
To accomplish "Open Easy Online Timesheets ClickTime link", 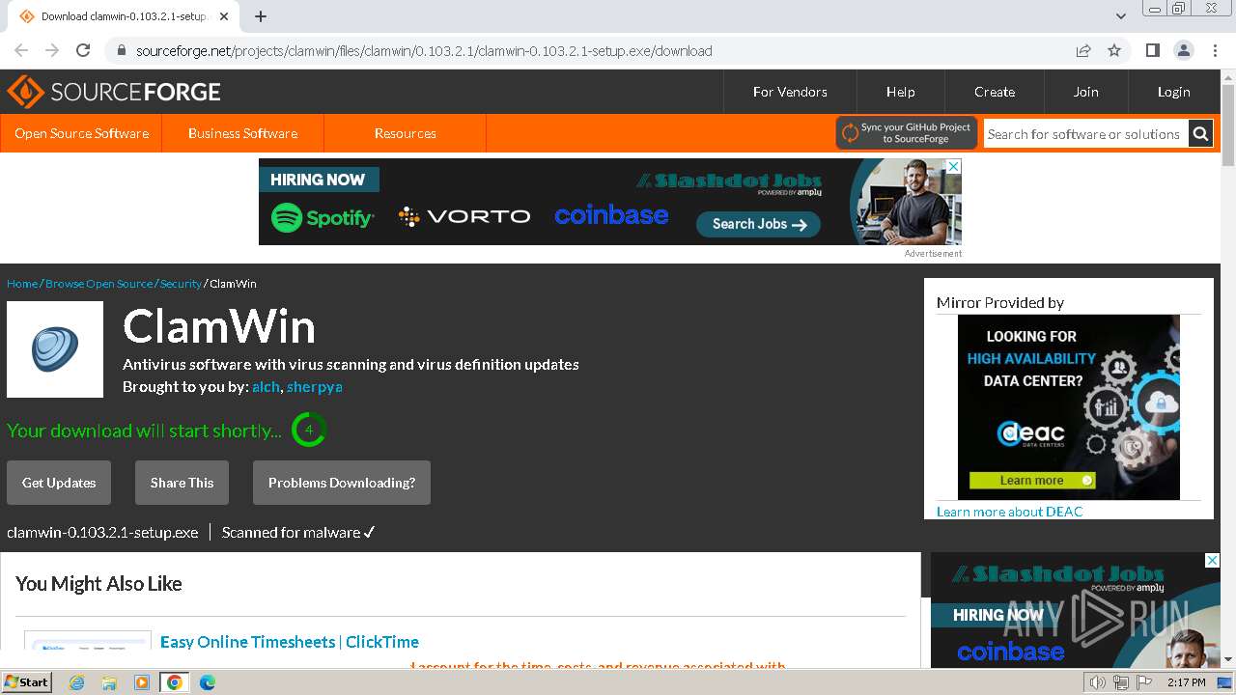I will [290, 642].
